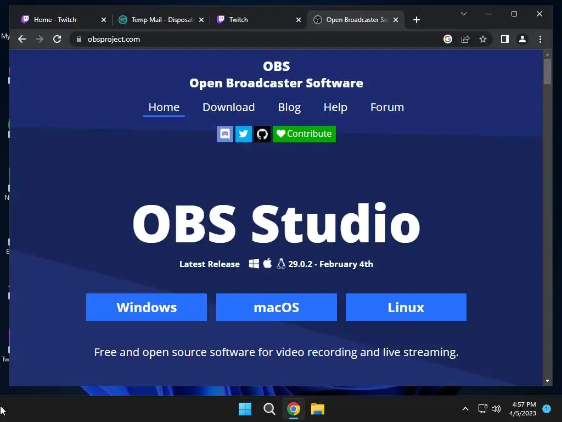
Task: Close the Open Broadcaster Software tab
Action: (x=396, y=20)
